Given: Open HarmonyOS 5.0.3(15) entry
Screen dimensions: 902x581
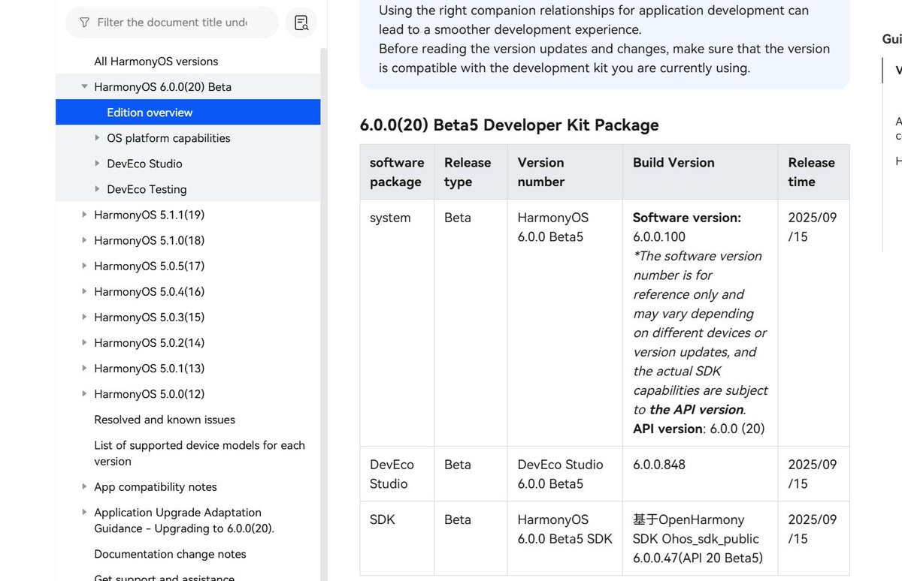Looking at the screenshot, I should point(150,317).
